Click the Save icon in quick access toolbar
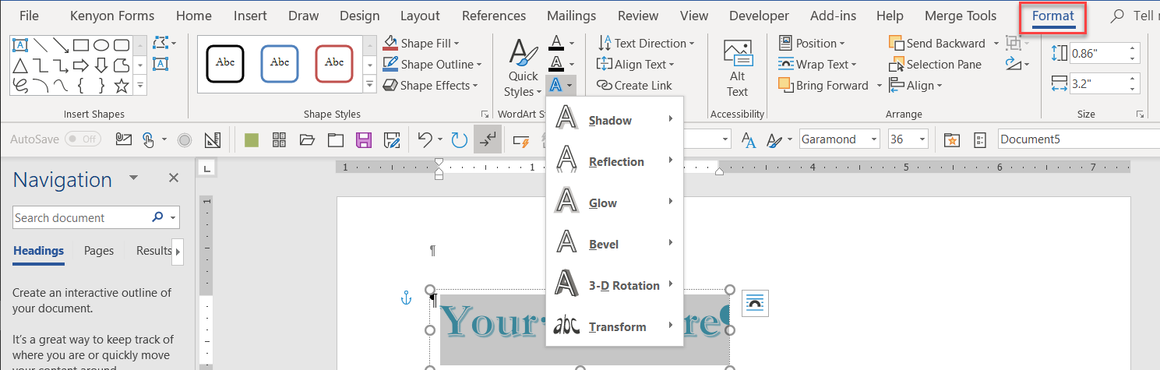Screen dimensions: 1160x370 coord(363,140)
